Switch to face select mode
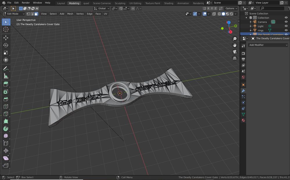The height and width of the screenshot is (180, 290). point(36,14)
